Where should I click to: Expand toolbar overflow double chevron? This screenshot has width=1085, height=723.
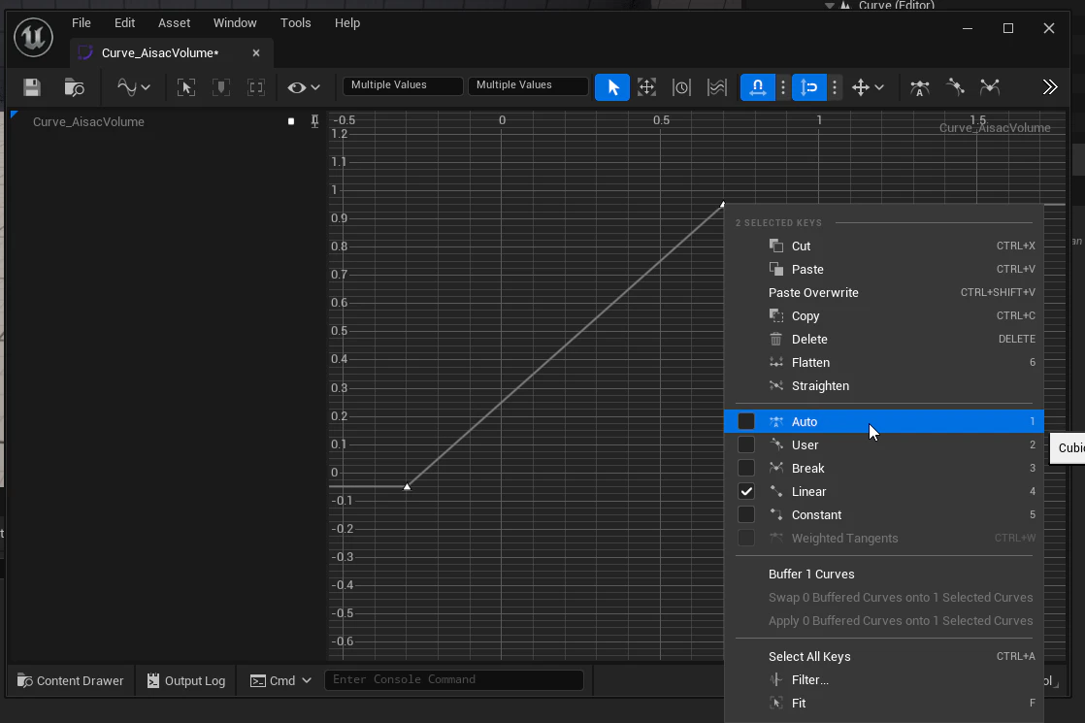tap(1050, 87)
